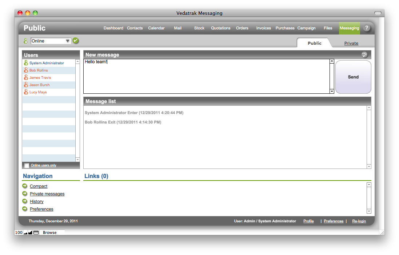Open the Online status dropdown
The image size is (399, 255).
[x=51, y=41]
